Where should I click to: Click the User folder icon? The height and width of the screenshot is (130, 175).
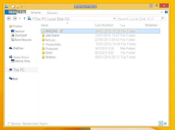(43, 53)
